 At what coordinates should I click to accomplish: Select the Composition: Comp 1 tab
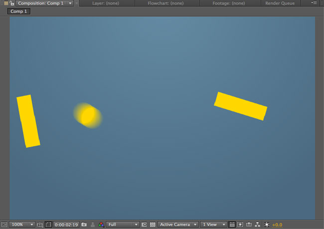click(40, 3)
